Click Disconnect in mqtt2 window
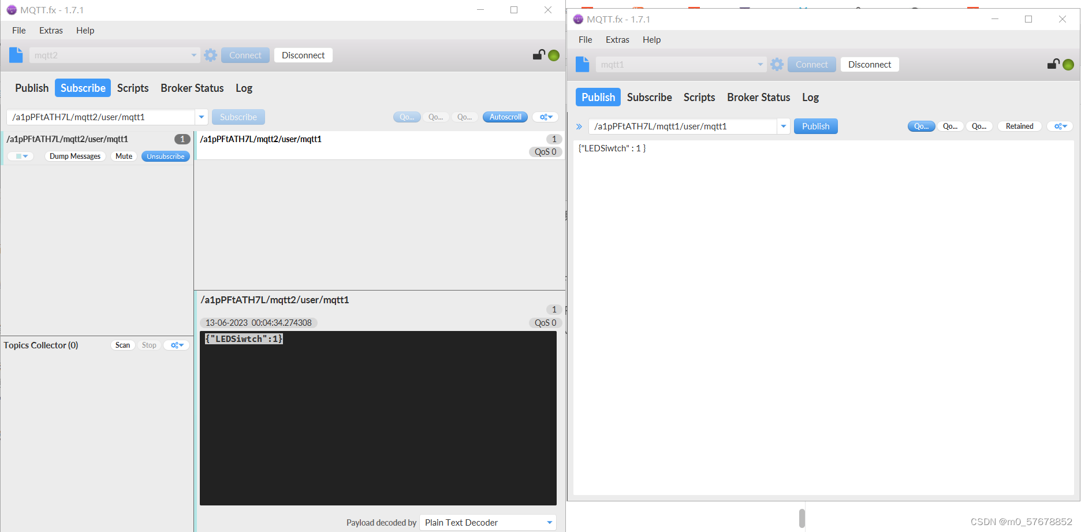Image resolution: width=1081 pixels, height=532 pixels. coord(303,55)
